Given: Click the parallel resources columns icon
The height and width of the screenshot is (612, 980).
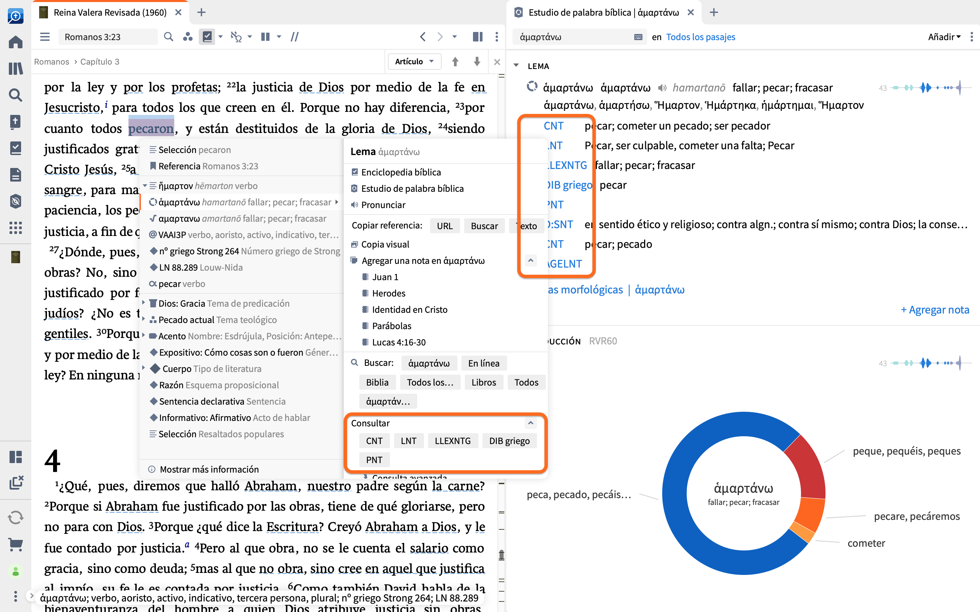Looking at the screenshot, I should [x=266, y=37].
